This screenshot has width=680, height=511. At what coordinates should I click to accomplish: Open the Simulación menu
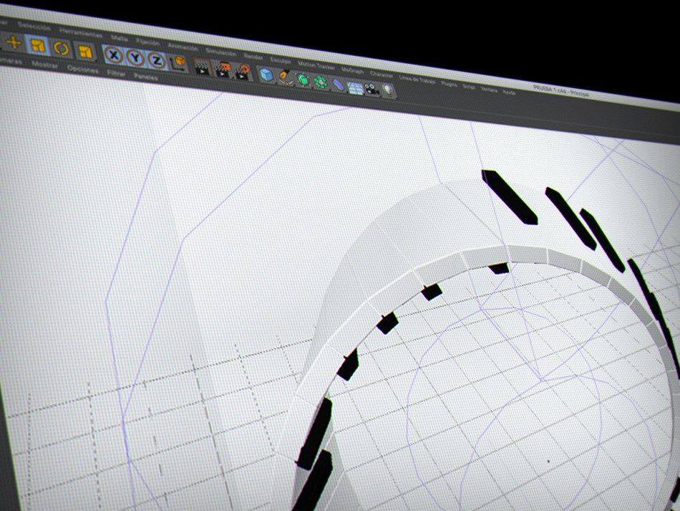(x=220, y=52)
